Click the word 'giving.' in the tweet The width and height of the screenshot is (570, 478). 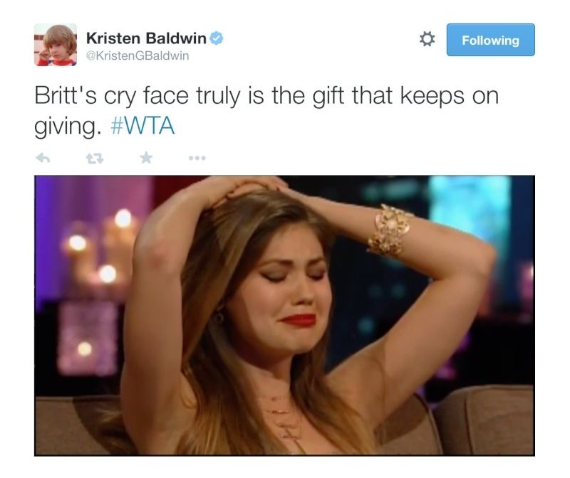(68, 127)
